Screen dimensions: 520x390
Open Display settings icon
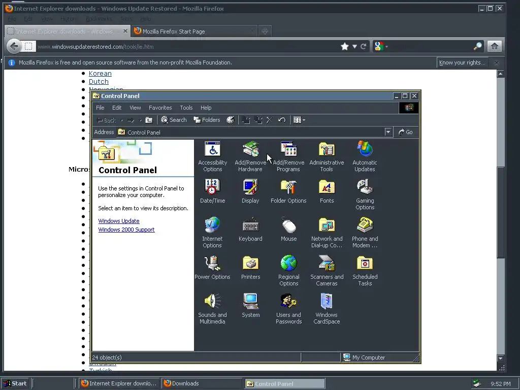[250, 191]
